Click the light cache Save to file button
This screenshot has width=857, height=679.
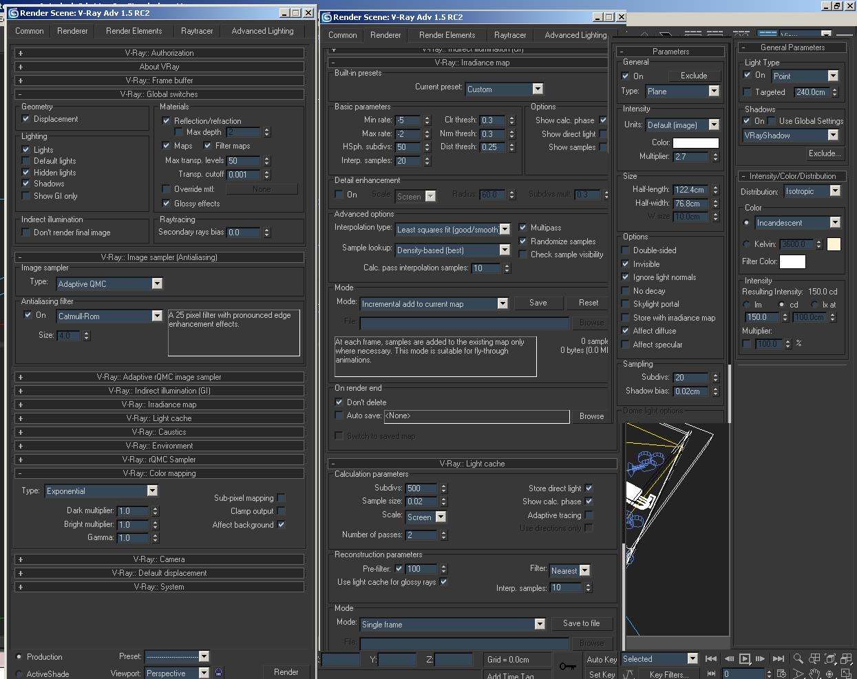(x=581, y=623)
